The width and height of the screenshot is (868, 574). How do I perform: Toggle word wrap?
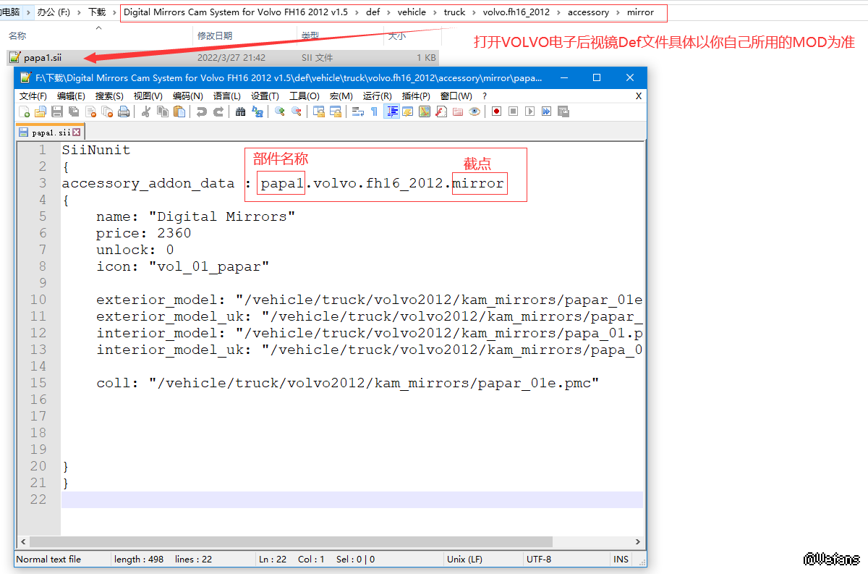[x=358, y=111]
